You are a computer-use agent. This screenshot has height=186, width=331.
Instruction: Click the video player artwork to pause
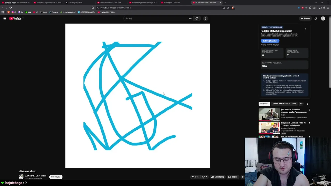coord(138,96)
